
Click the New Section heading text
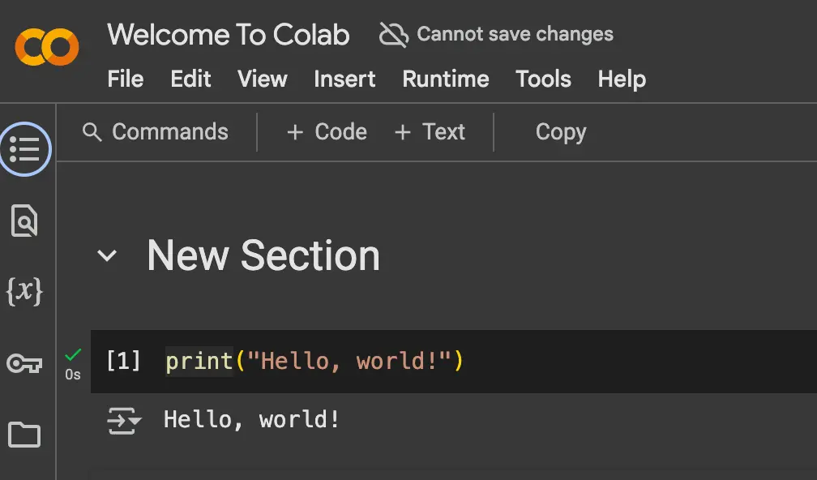tap(263, 255)
